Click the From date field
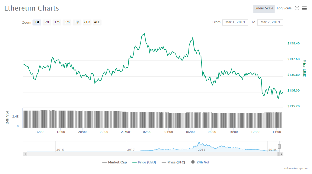 [x=235, y=22]
